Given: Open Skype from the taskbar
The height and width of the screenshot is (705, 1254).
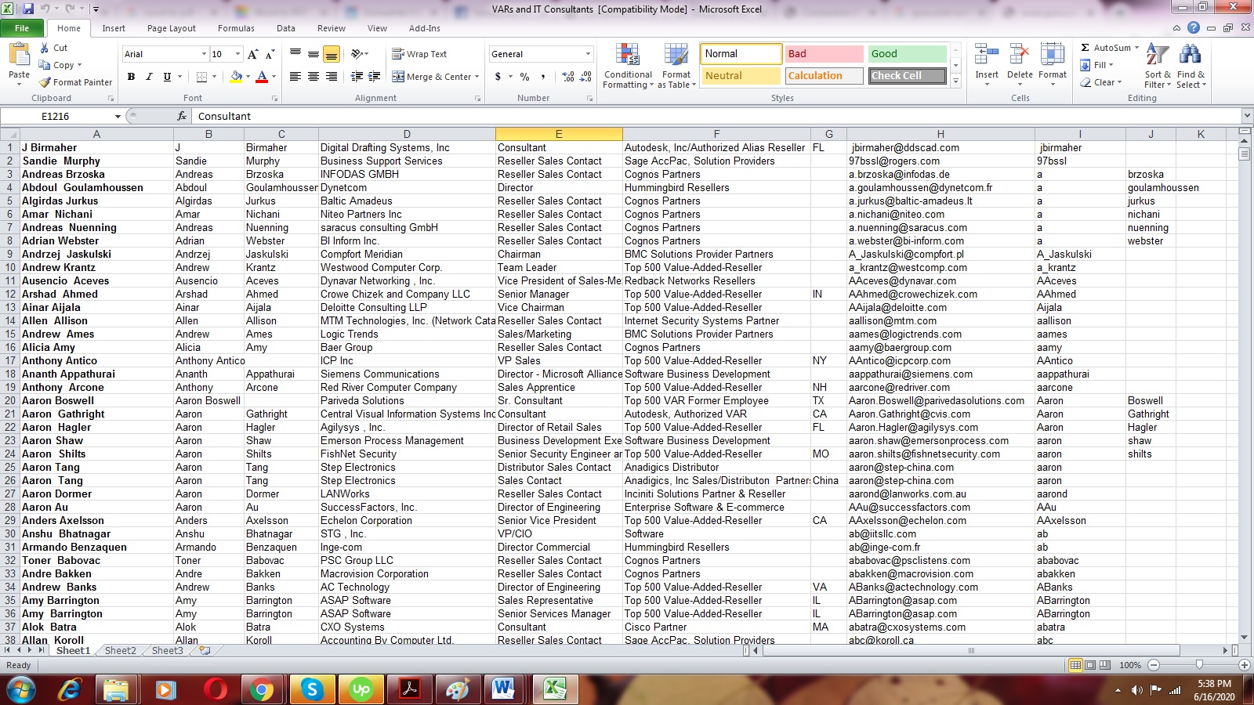Looking at the screenshot, I should click(312, 689).
